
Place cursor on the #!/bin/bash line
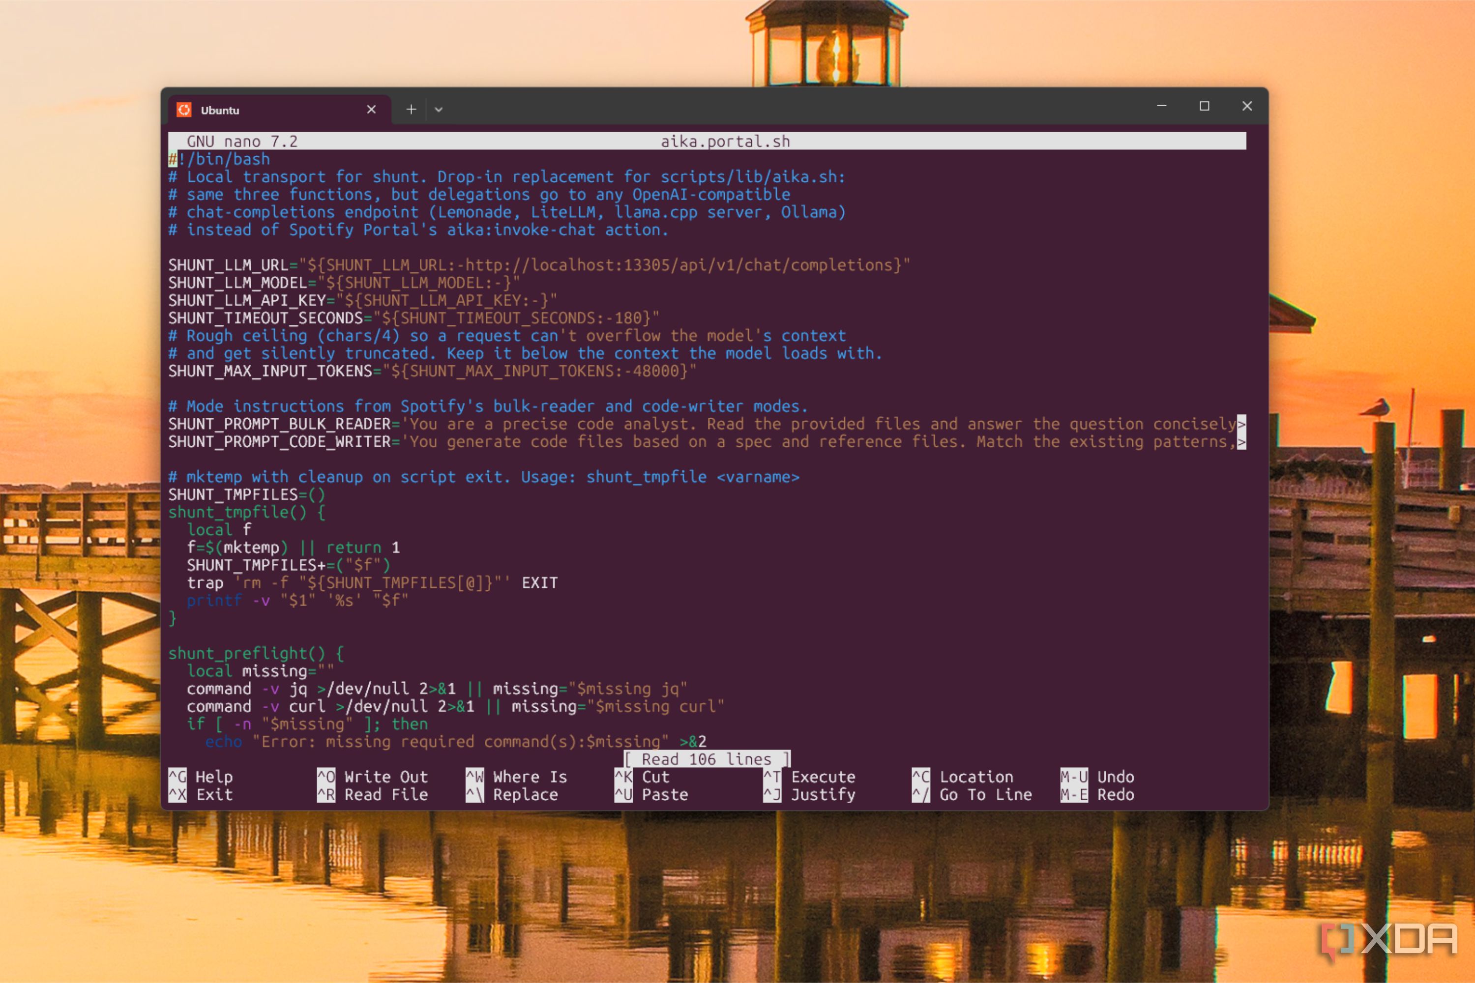(219, 159)
